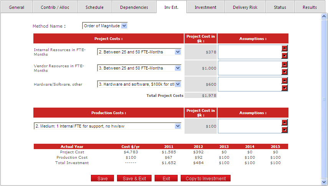
Task: Click up arrow in Hardware/Software assumptions box
Action: pyautogui.click(x=284, y=81)
